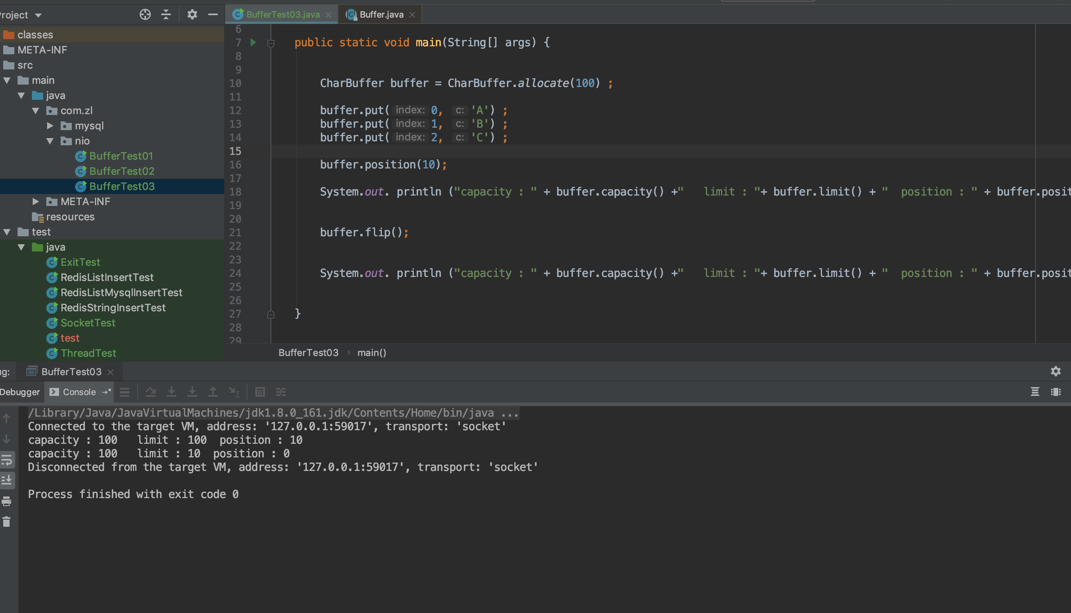
Task: Open debug panel settings gear
Action: click(x=1055, y=371)
